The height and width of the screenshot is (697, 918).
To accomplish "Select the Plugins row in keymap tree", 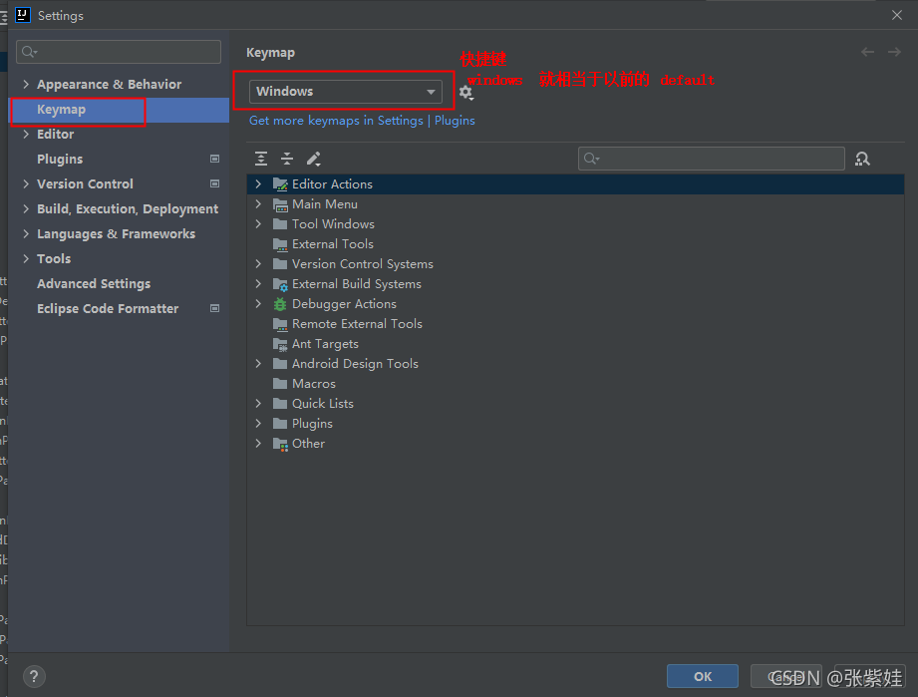I will point(575,424).
